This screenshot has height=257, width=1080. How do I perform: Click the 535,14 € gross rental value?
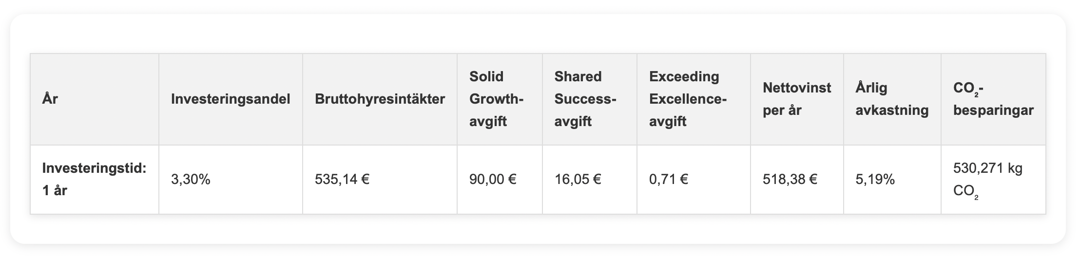click(342, 180)
